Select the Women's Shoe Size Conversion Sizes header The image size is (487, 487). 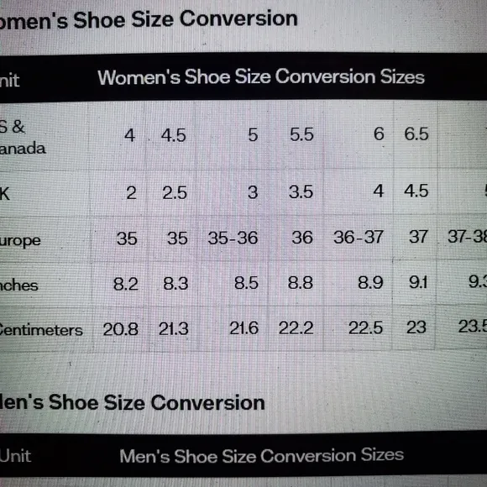tap(261, 76)
